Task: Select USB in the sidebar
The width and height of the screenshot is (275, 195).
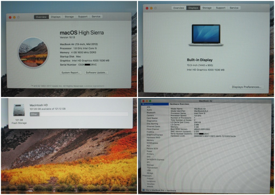Action: (x=149, y=170)
